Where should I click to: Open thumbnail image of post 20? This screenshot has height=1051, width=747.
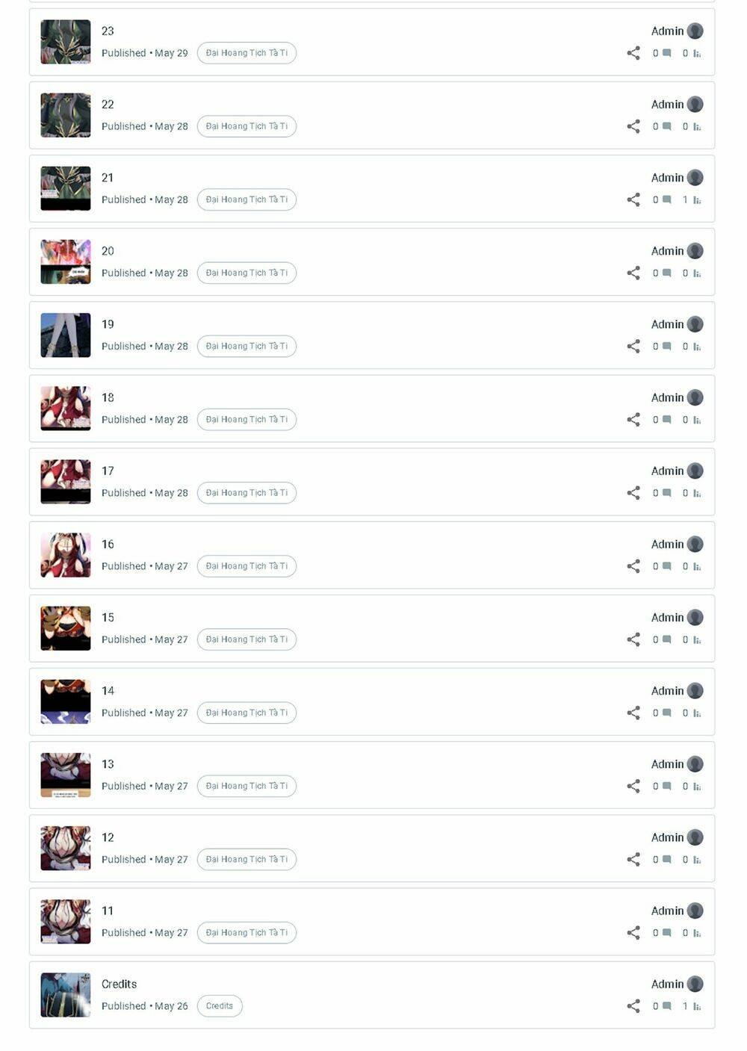(66, 262)
